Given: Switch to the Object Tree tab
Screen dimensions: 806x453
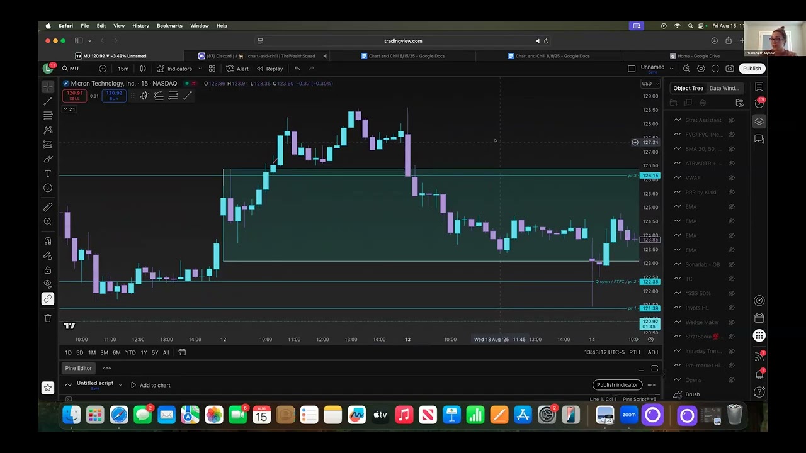Looking at the screenshot, I should click(688, 88).
